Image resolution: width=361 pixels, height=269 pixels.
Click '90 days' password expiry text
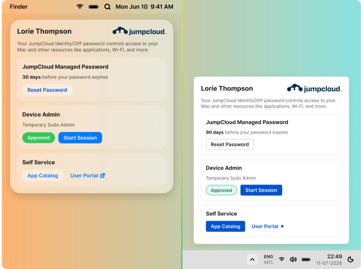click(x=215, y=132)
